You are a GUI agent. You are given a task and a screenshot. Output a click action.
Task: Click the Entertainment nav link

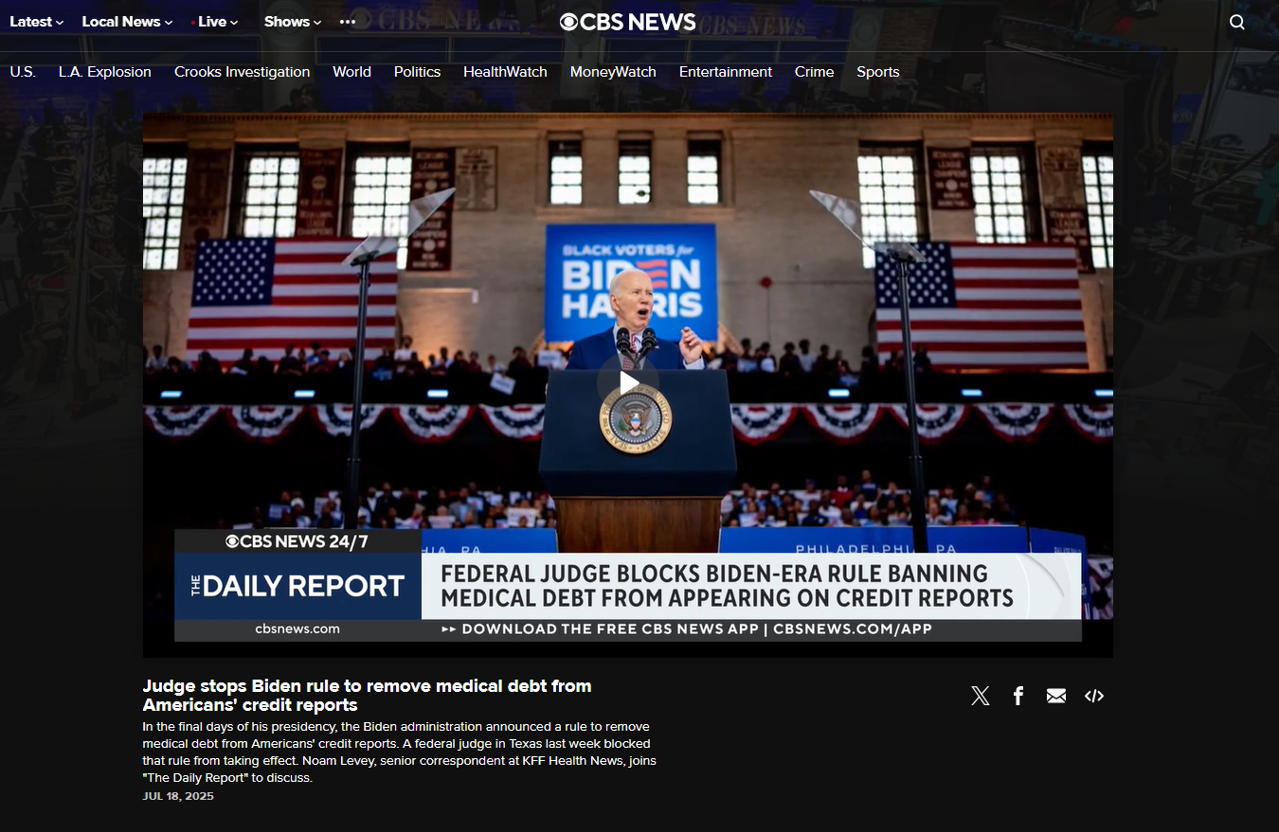[725, 72]
